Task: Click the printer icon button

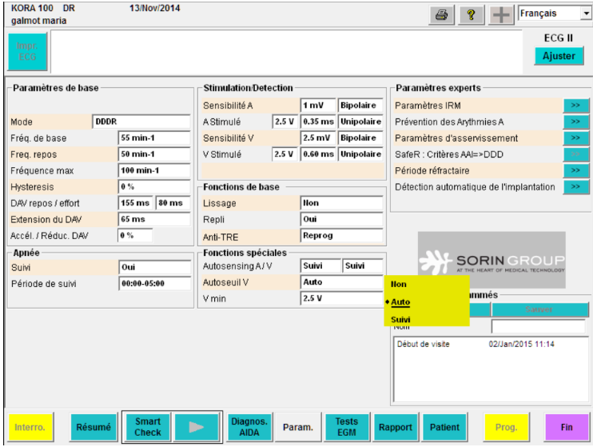Action: point(441,15)
